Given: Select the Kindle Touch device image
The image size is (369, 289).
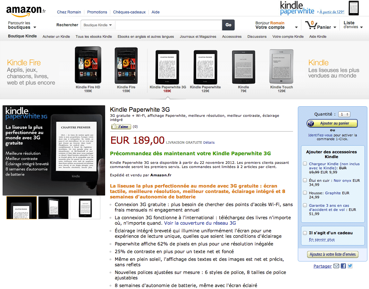Looking at the screenshot, I should pos(281,66).
